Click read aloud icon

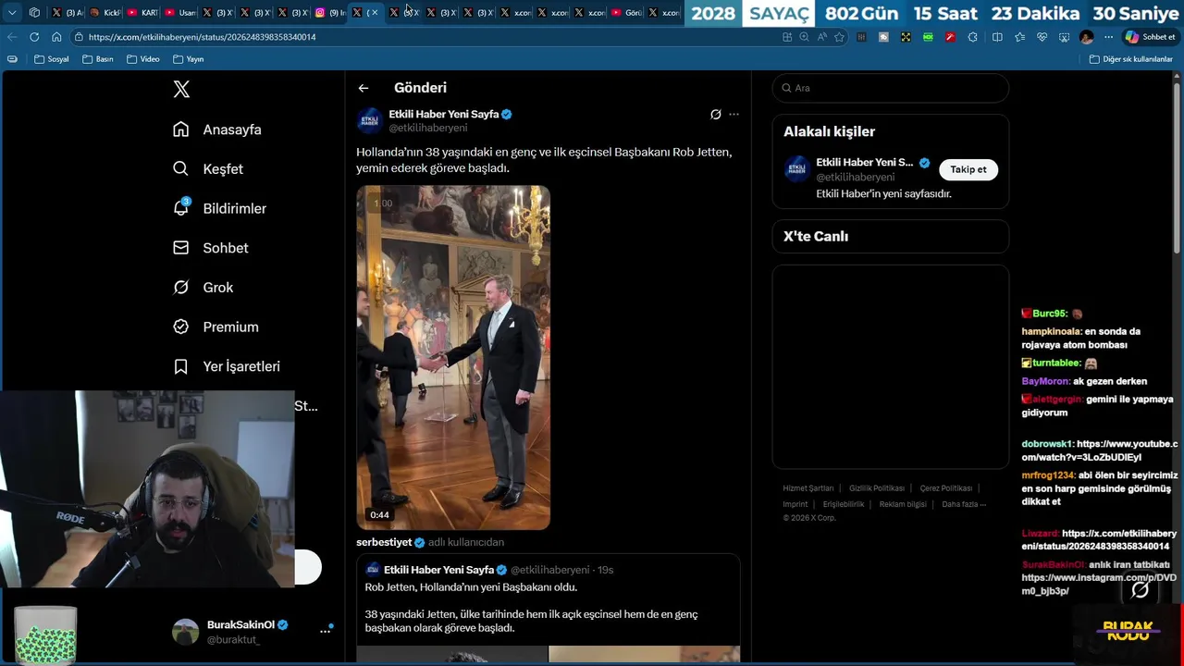(822, 37)
